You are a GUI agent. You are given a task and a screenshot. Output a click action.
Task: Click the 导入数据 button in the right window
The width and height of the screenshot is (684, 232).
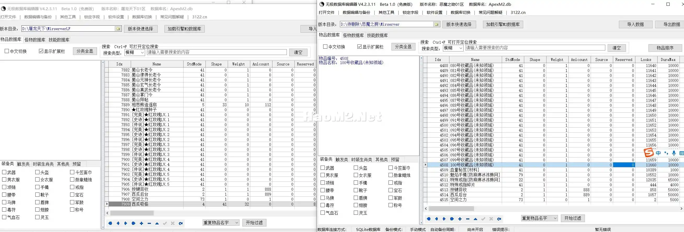pyautogui.click(x=635, y=24)
